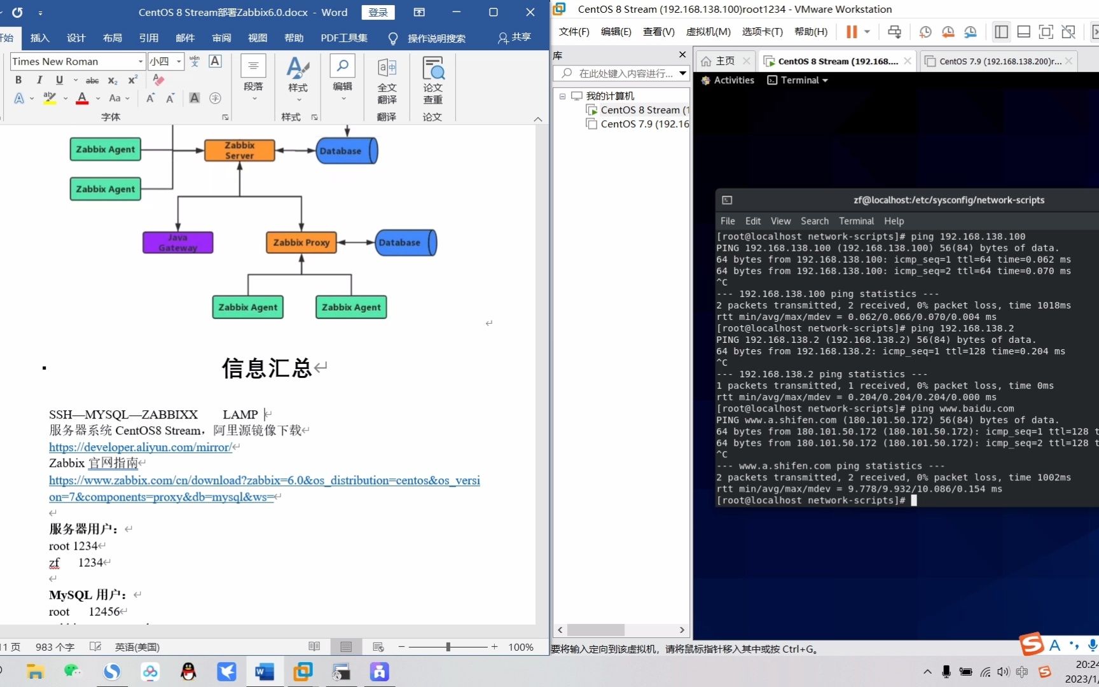Switch to the 插入 ribbon tab
The image size is (1099, 687).
[39, 38]
